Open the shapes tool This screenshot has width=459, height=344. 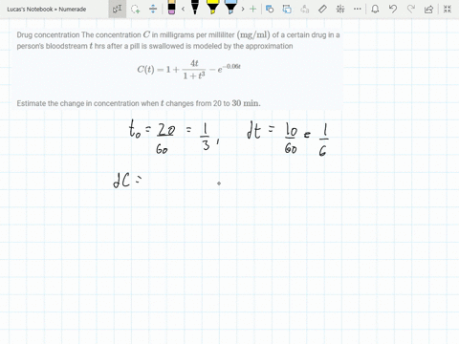click(270, 9)
